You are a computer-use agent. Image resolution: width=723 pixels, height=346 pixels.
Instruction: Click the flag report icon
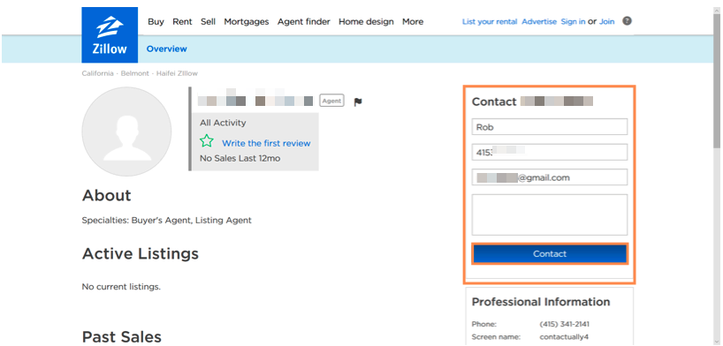point(358,102)
